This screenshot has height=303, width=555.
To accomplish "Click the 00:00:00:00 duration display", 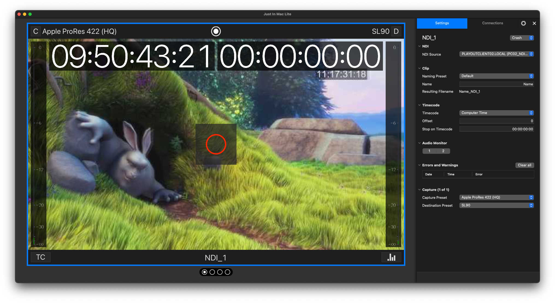I will point(300,56).
